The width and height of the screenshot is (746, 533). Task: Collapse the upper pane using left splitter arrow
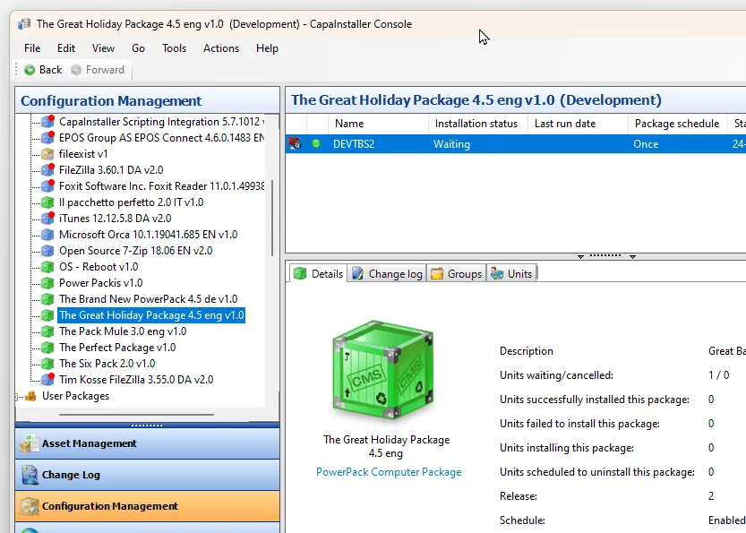[x=580, y=256]
